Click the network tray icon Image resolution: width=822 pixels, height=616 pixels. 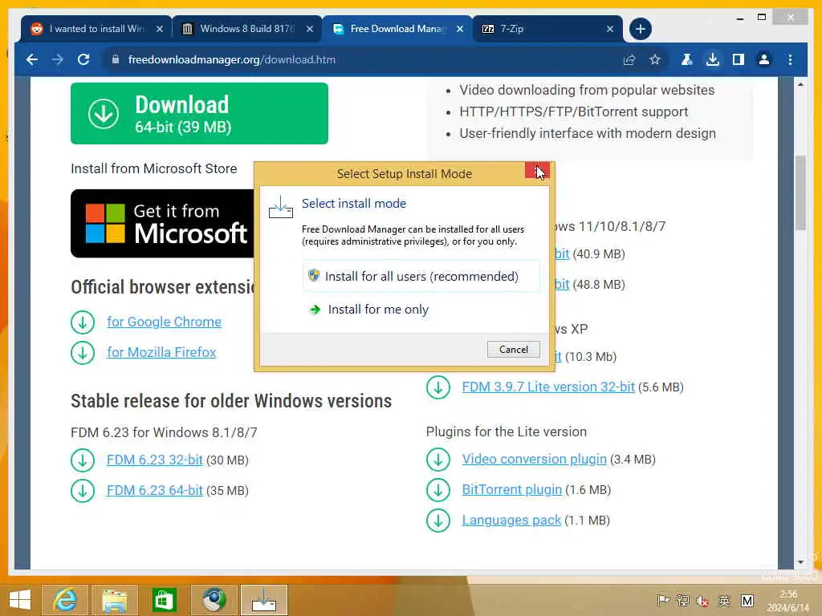tap(683, 600)
